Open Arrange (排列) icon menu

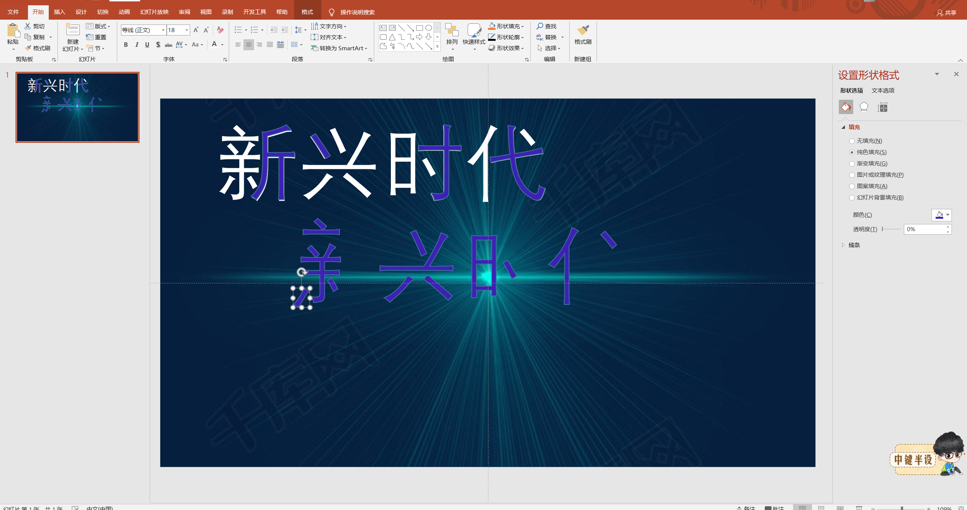(452, 37)
